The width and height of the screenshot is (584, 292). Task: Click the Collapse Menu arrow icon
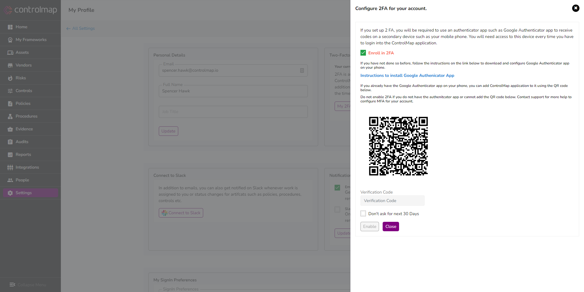coord(12,285)
